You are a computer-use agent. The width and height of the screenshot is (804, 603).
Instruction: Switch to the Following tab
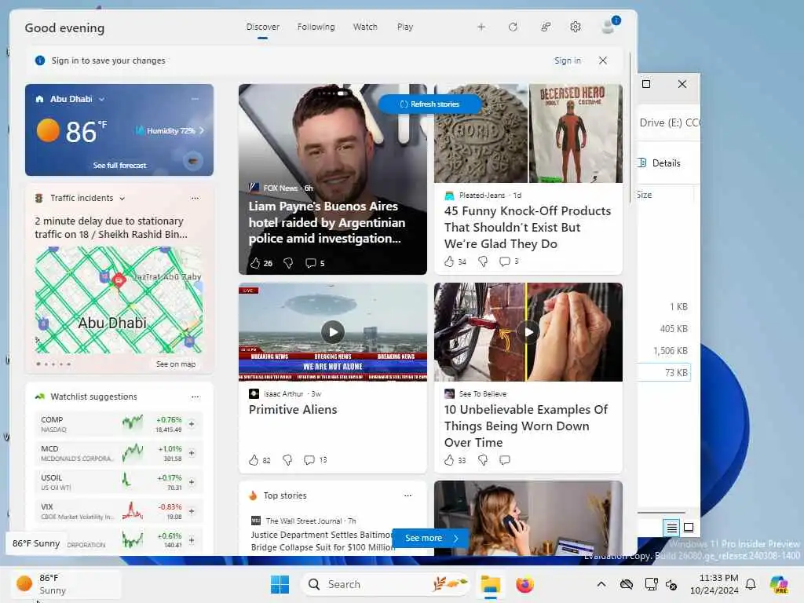[316, 27]
